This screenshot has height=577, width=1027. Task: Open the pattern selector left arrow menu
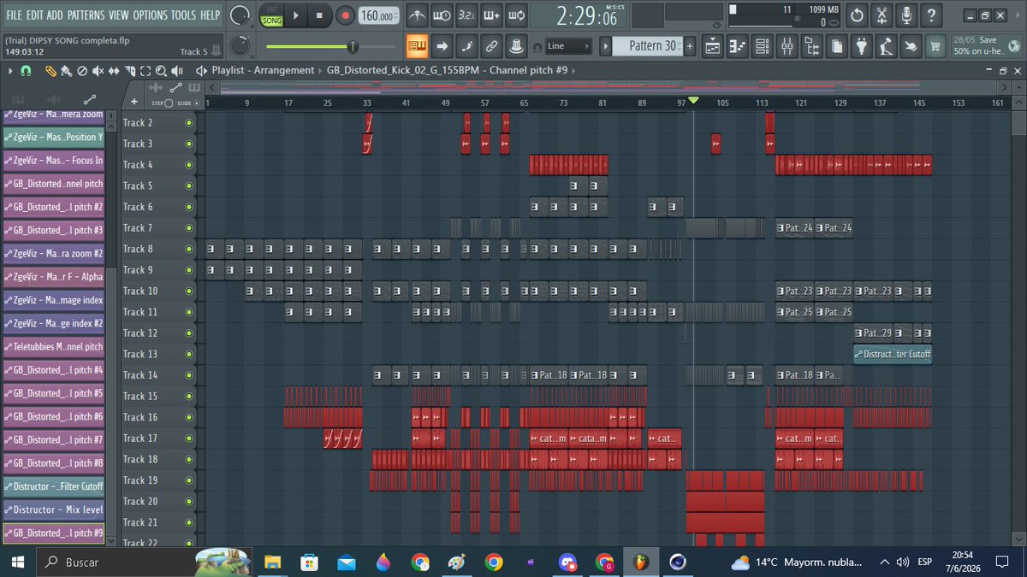pyautogui.click(x=605, y=46)
